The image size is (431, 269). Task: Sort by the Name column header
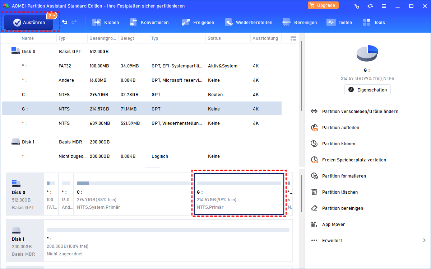[28, 38]
